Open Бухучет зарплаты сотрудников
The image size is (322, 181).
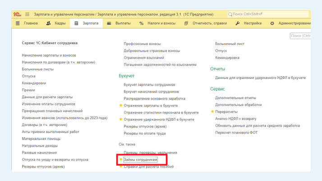tap(149, 85)
